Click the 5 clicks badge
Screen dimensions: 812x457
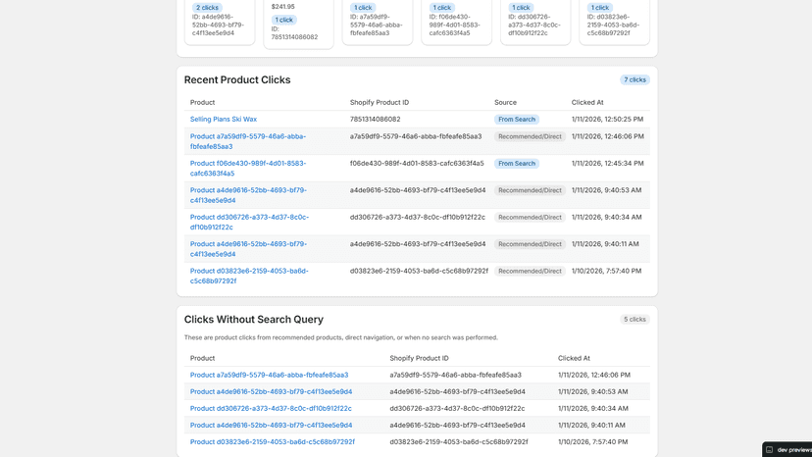pyautogui.click(x=634, y=319)
